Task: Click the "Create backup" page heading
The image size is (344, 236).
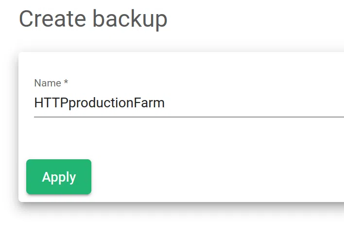Action: coord(93,19)
